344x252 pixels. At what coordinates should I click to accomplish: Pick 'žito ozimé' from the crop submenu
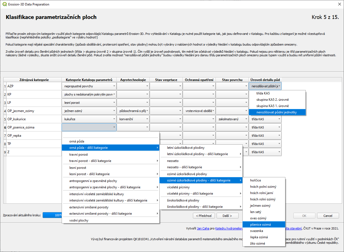click(x=264, y=243)
